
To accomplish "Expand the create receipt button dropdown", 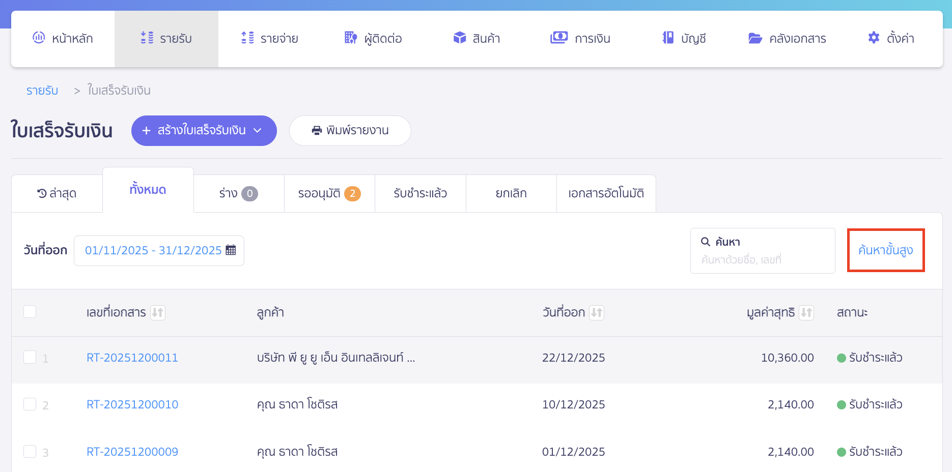I will coord(258,131).
